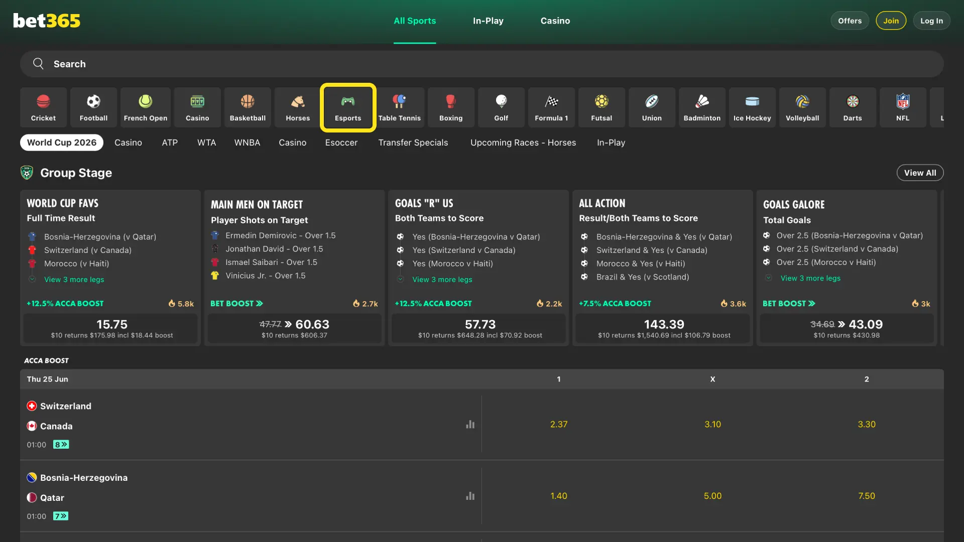Add Main Men On Target 60.63 boost
Viewport: 964px width, 542px height.
point(294,329)
